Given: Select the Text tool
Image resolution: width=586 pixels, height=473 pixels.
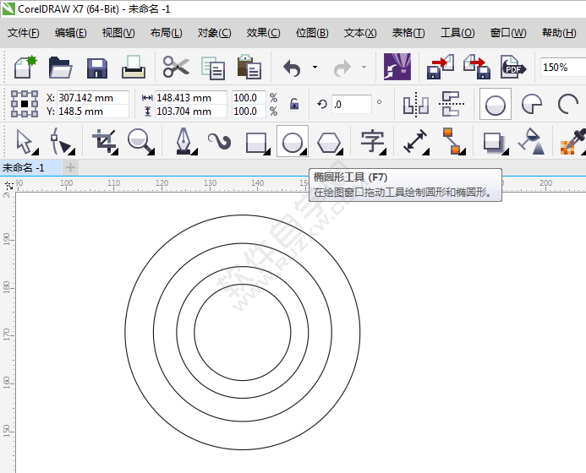Looking at the screenshot, I should point(372,141).
